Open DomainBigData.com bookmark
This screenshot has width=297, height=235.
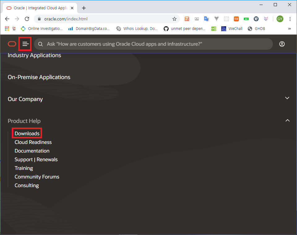click(89, 28)
